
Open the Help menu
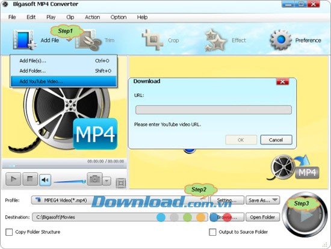tap(142, 17)
